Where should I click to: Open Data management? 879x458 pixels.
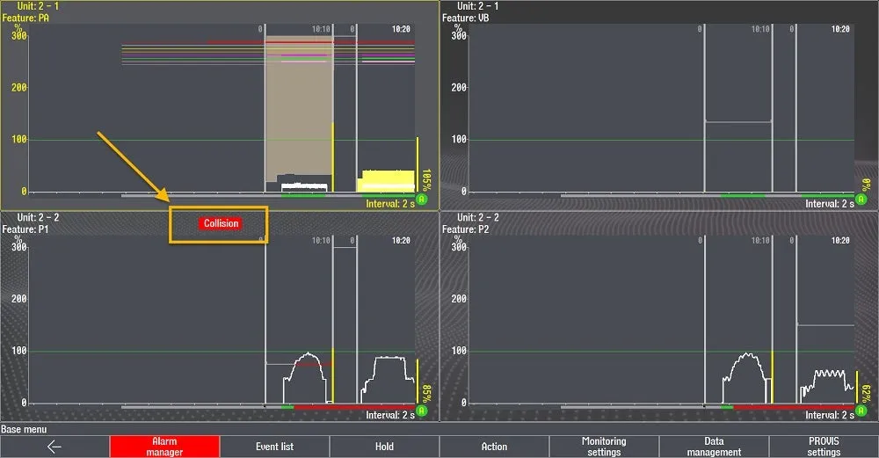point(714,447)
